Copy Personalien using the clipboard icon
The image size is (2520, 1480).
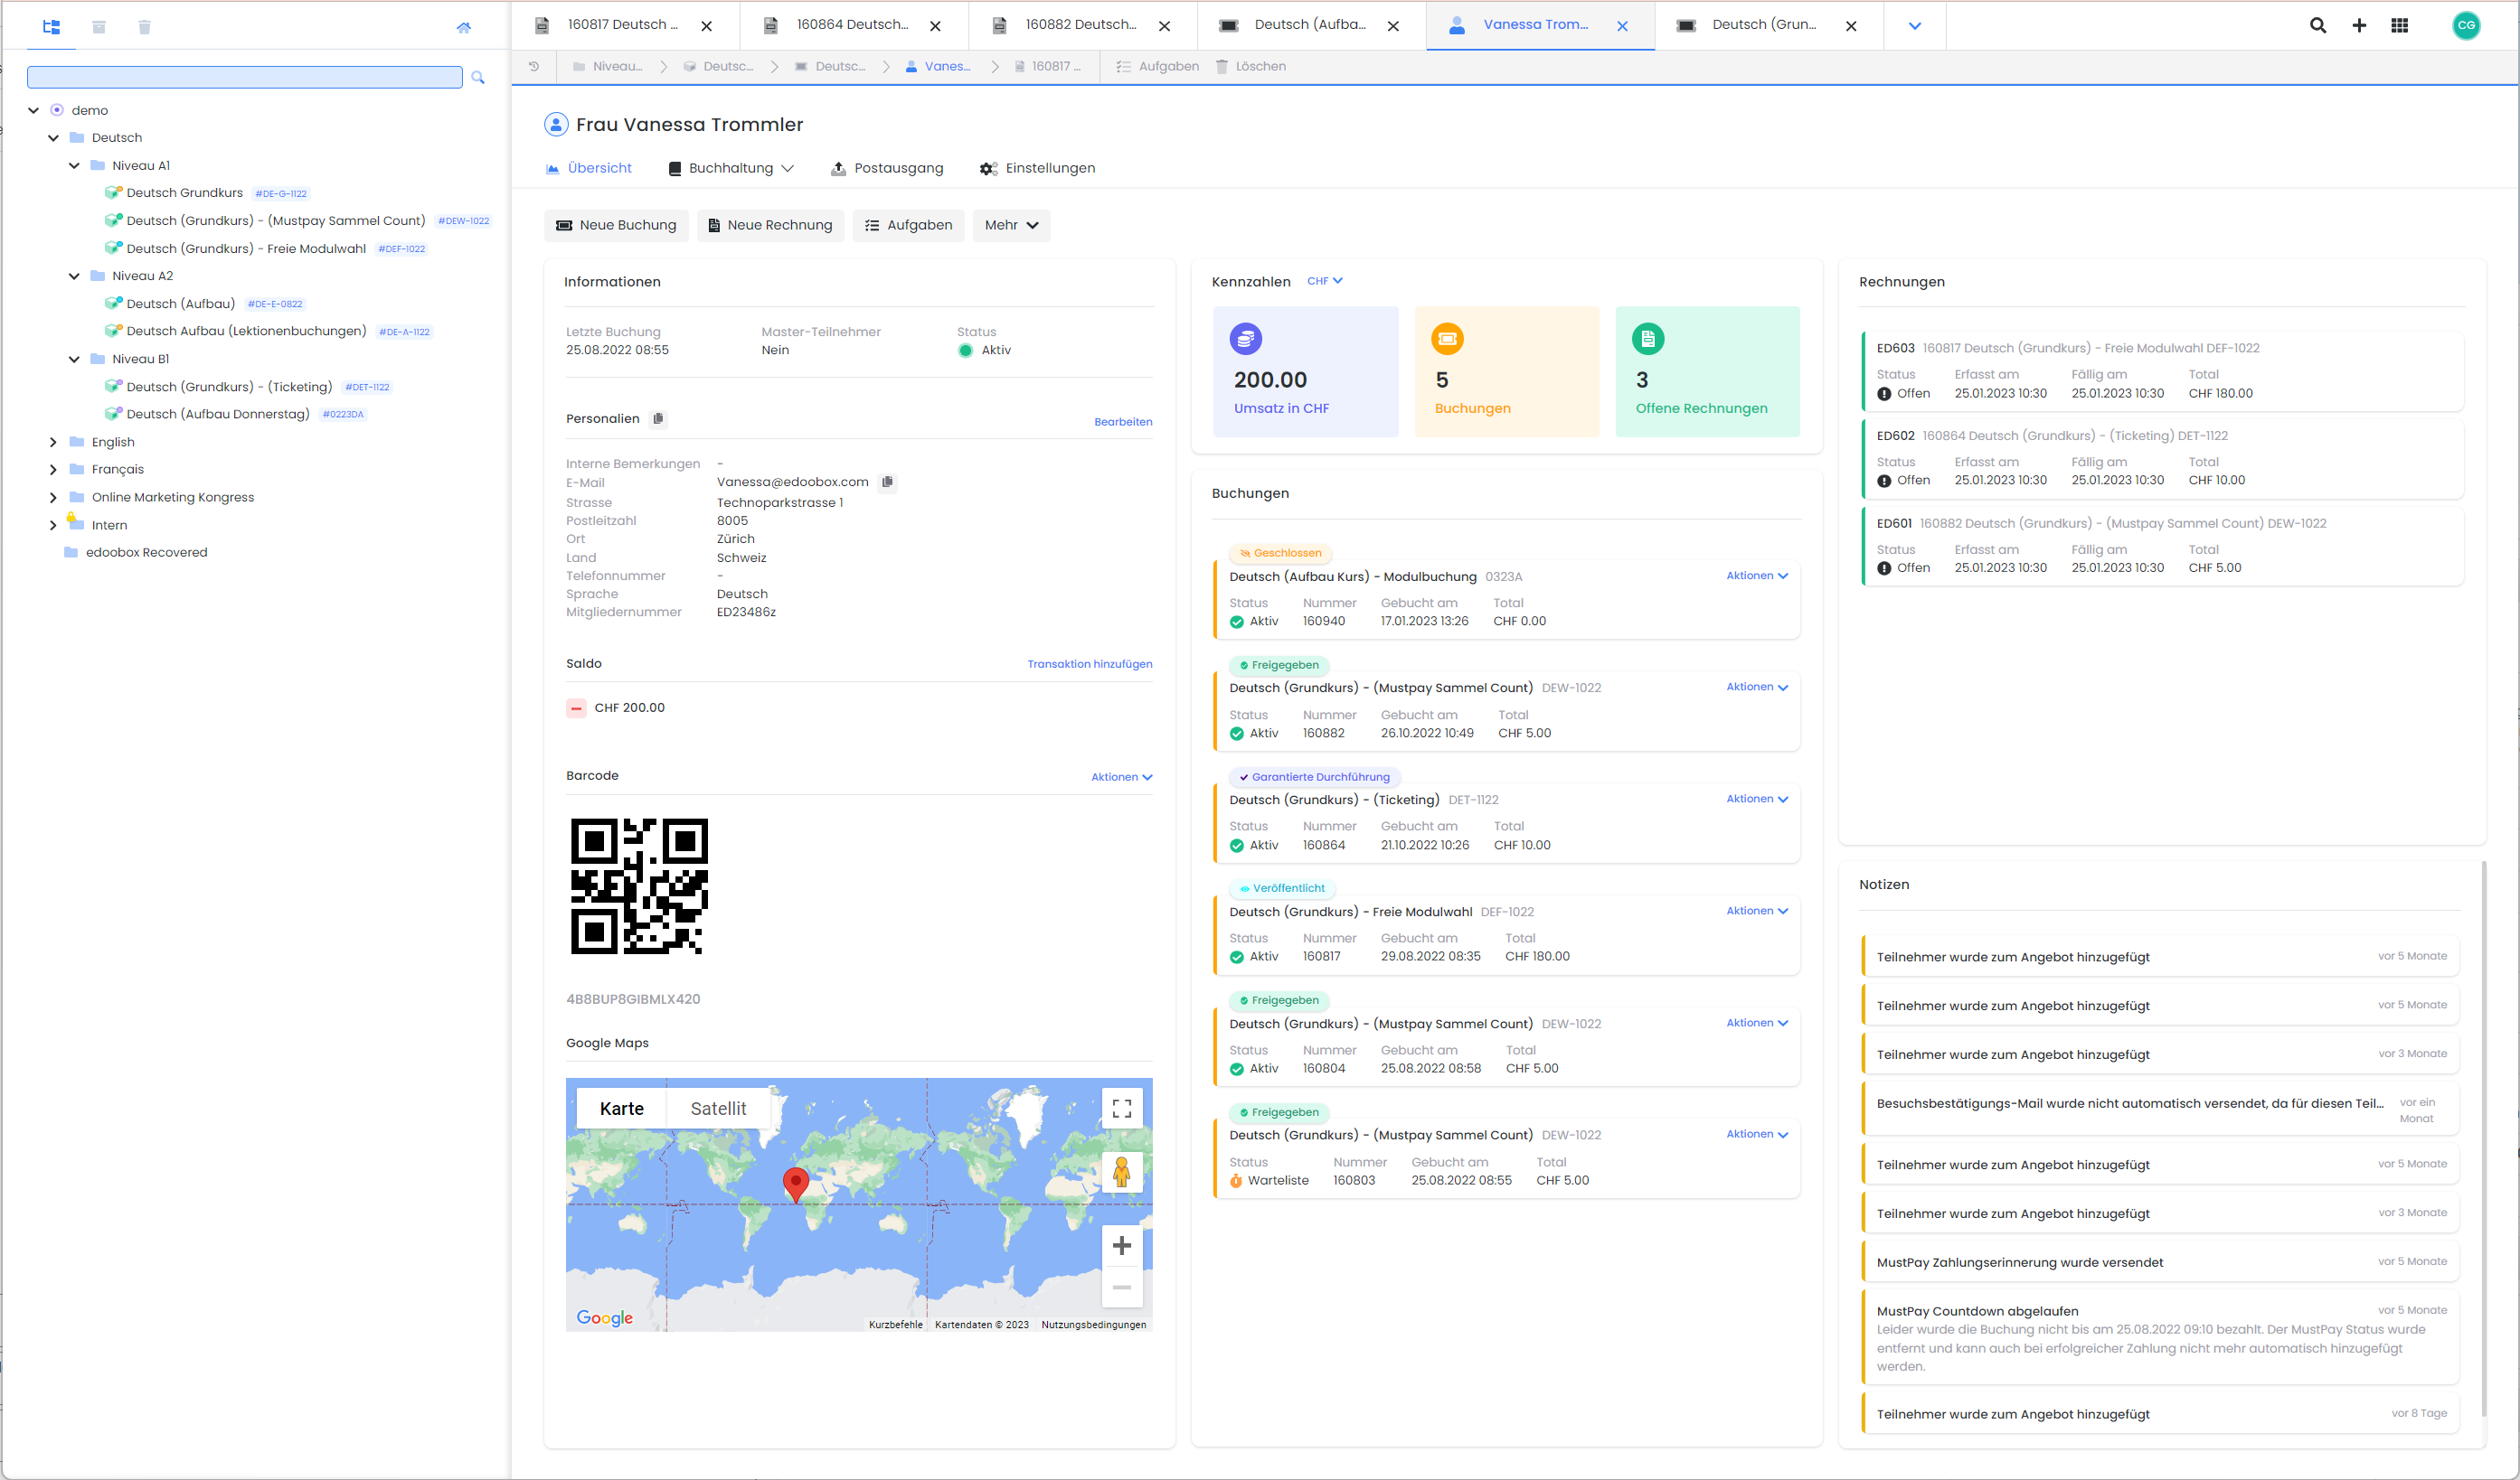point(658,418)
